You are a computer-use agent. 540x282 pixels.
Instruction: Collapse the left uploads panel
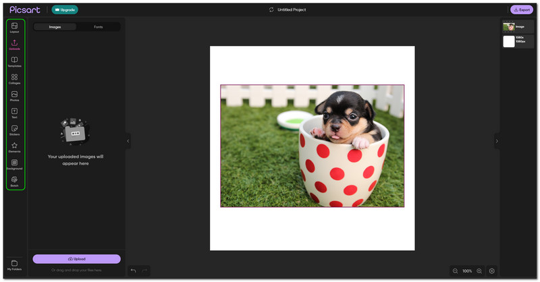point(128,141)
